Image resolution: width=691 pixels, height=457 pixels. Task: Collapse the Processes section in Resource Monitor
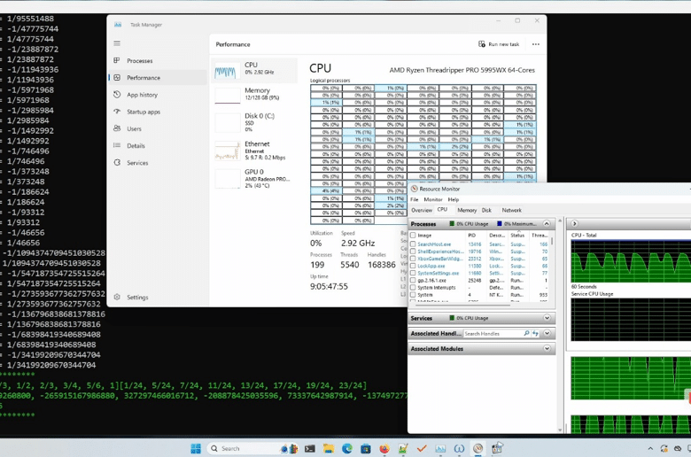pos(547,223)
